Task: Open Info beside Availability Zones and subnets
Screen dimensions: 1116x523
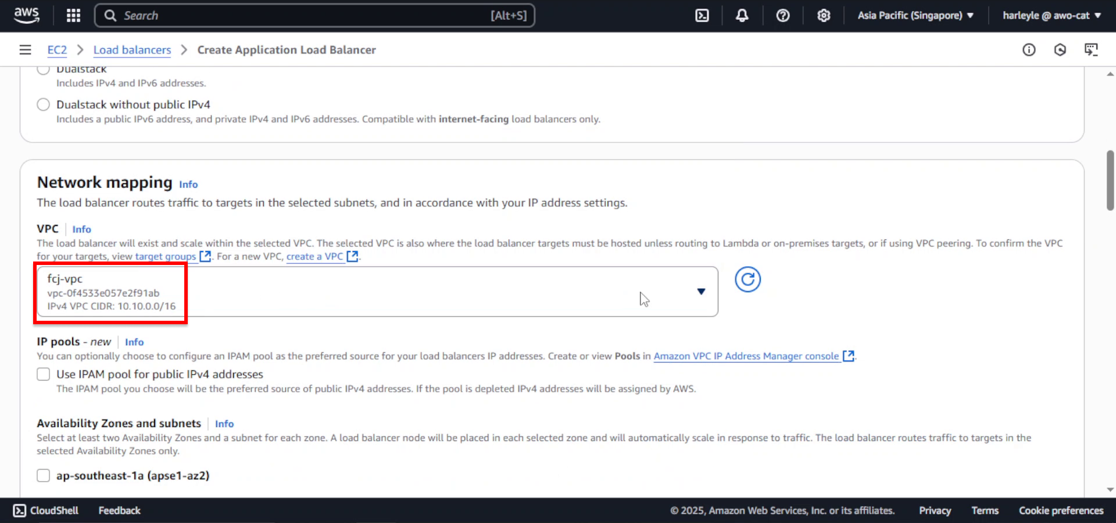Action: (x=224, y=424)
